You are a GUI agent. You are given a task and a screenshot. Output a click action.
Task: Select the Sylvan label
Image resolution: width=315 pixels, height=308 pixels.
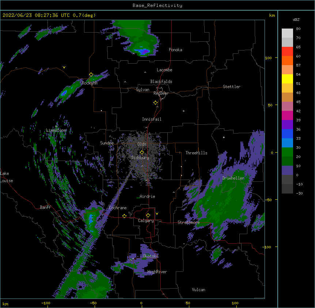click(143, 90)
